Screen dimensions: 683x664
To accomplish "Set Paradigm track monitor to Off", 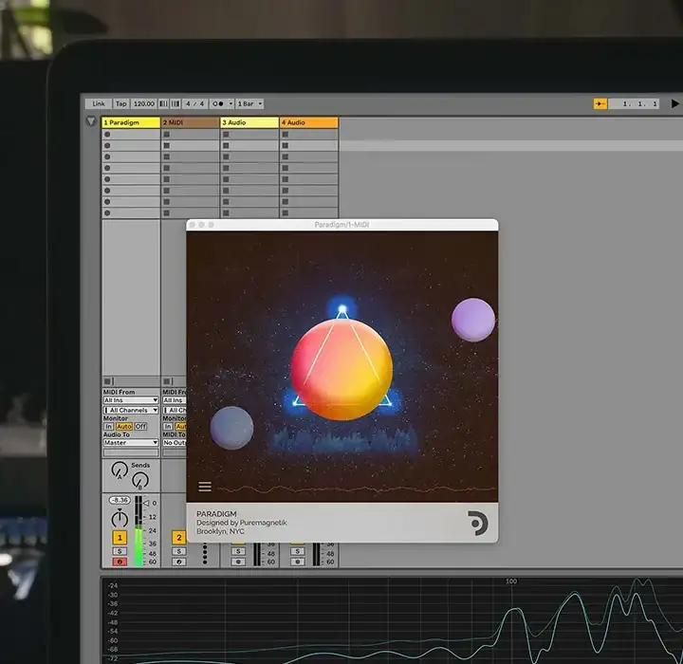I will click(140, 427).
